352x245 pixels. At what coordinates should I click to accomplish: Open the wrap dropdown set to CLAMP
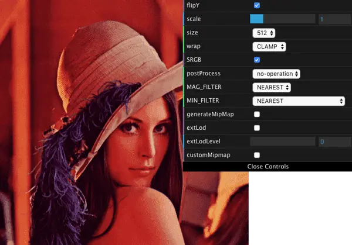point(269,47)
